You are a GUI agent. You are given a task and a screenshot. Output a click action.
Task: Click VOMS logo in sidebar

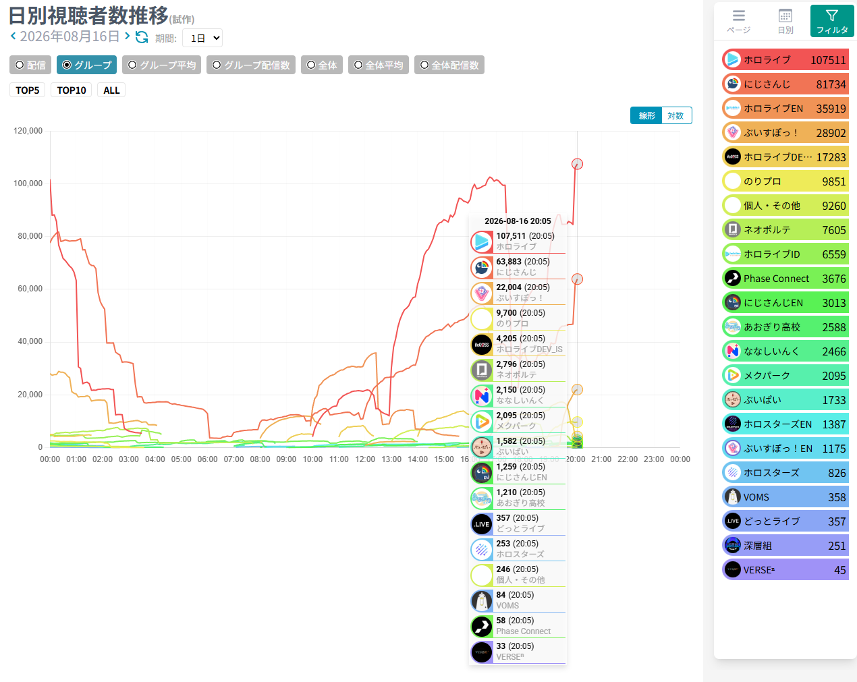[732, 497]
